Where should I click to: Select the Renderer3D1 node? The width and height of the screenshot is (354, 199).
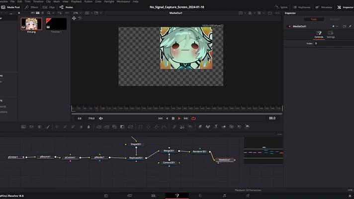[200, 152]
